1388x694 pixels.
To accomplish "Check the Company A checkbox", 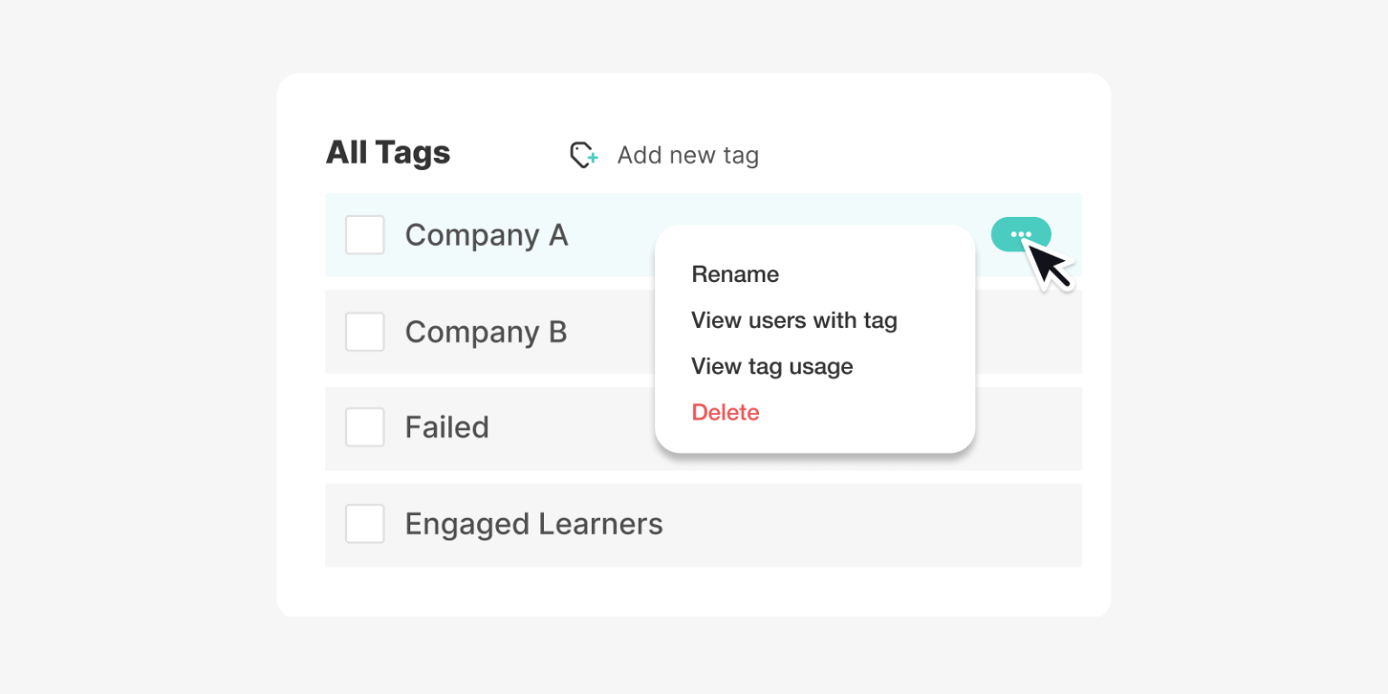I will tap(364, 234).
